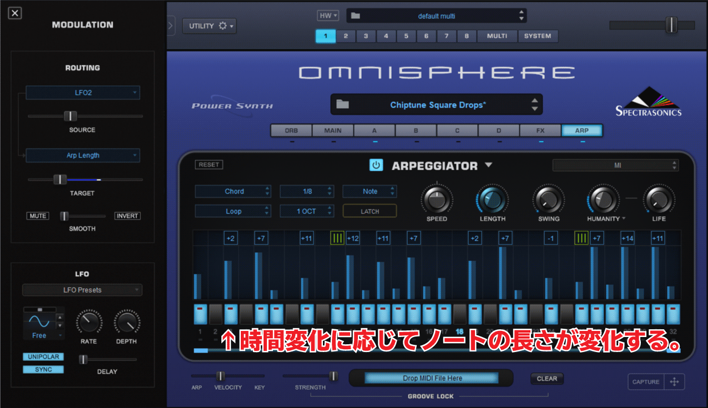Close the Modulation panel with the X icon
708x408 pixels.
coord(15,13)
